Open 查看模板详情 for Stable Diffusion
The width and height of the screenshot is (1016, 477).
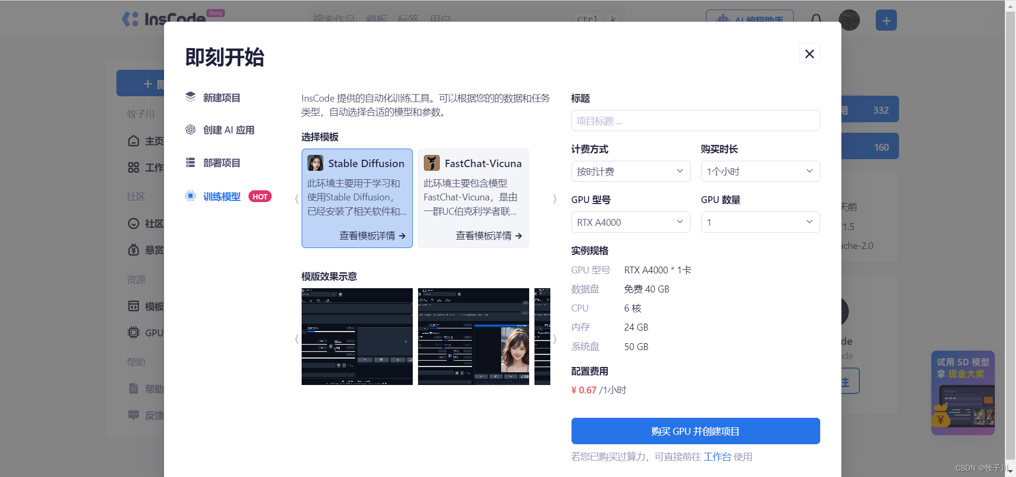click(373, 236)
